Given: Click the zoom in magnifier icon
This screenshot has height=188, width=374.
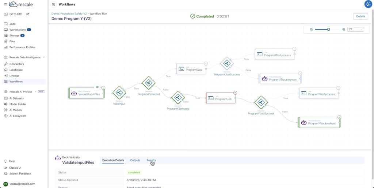Looking at the screenshot, I should (344, 30).
